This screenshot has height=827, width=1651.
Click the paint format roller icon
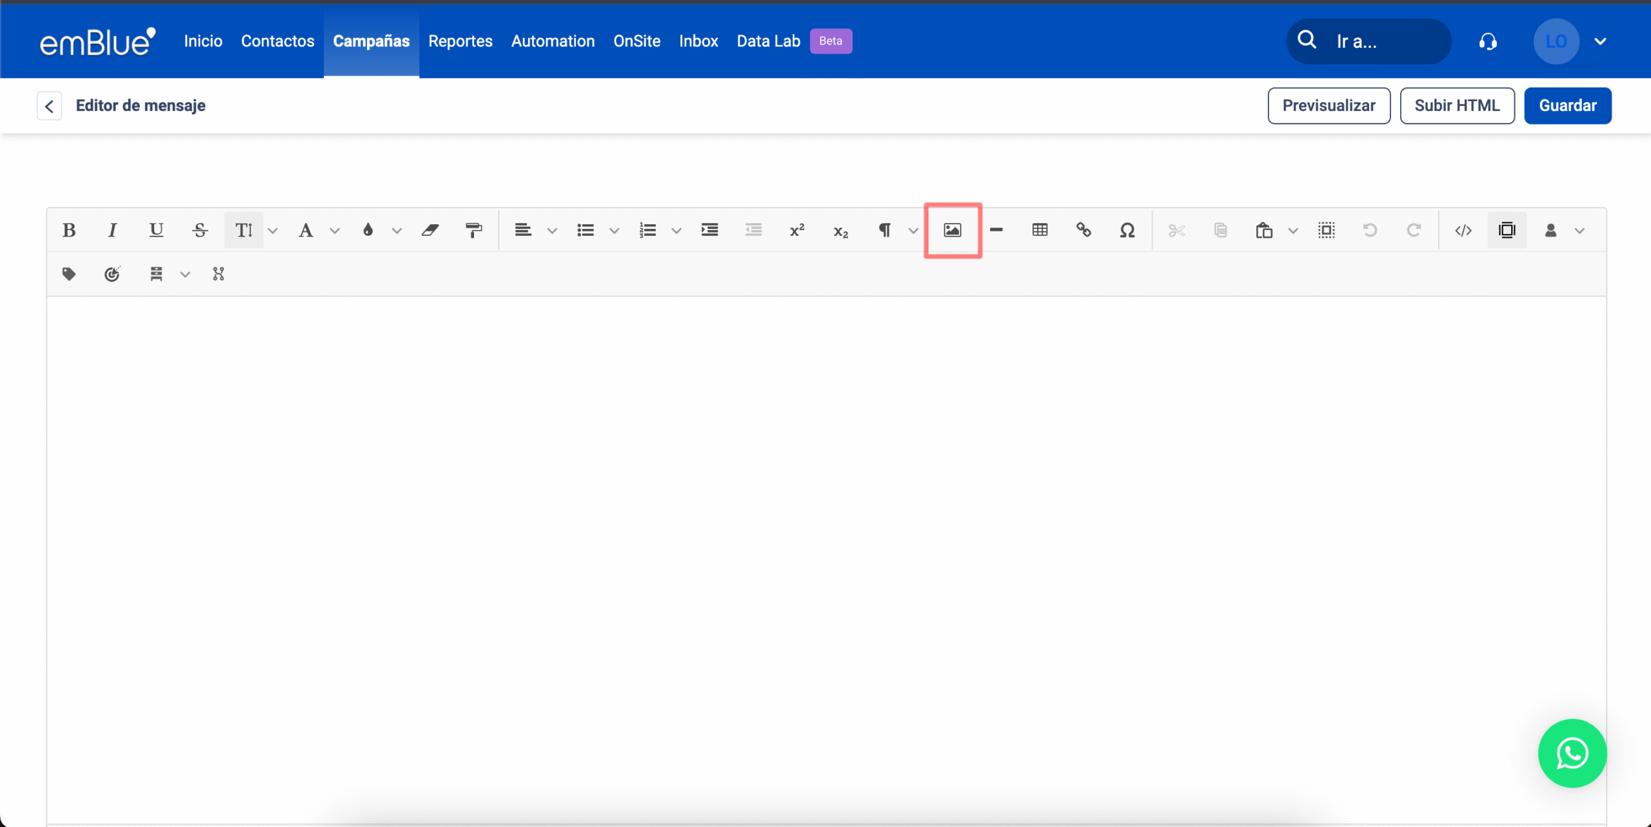(473, 230)
